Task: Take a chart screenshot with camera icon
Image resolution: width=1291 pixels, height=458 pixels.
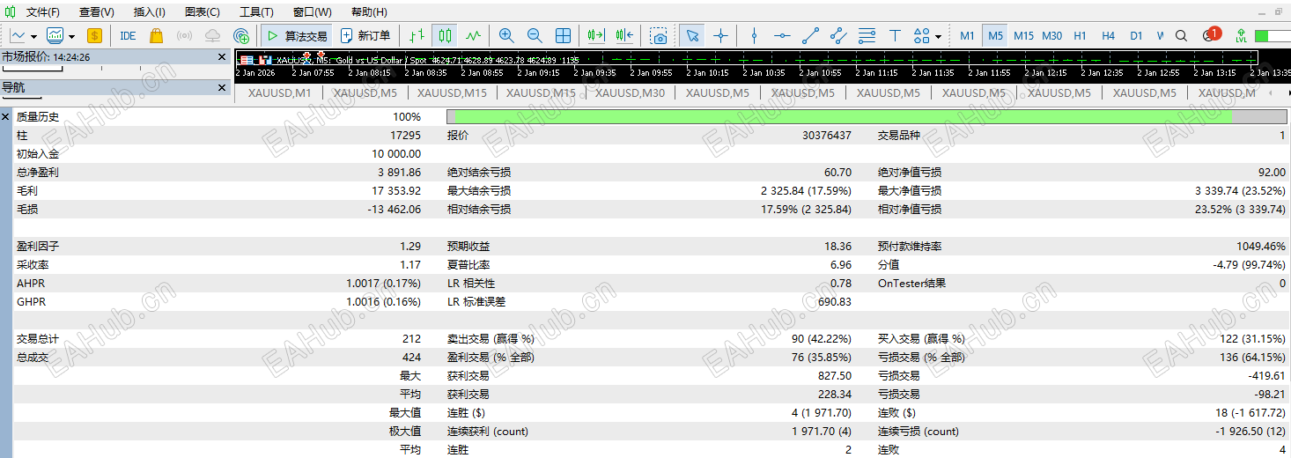Action: coord(659,36)
